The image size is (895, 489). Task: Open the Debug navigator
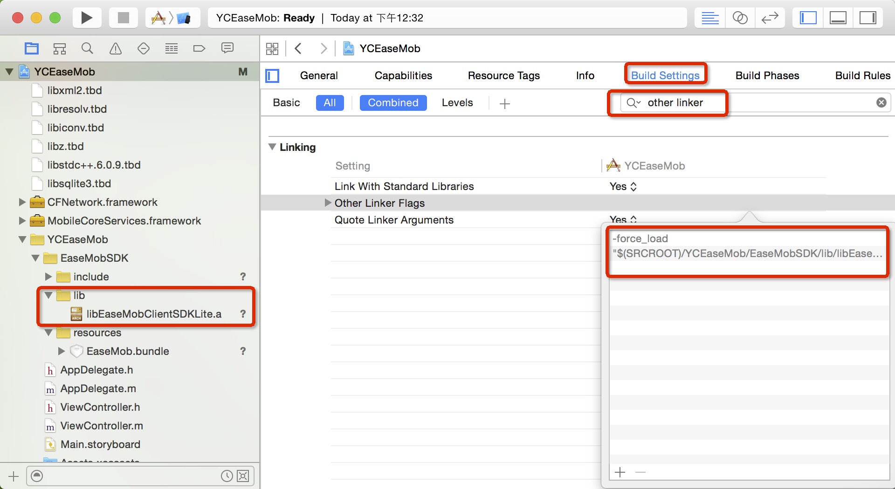(x=172, y=48)
